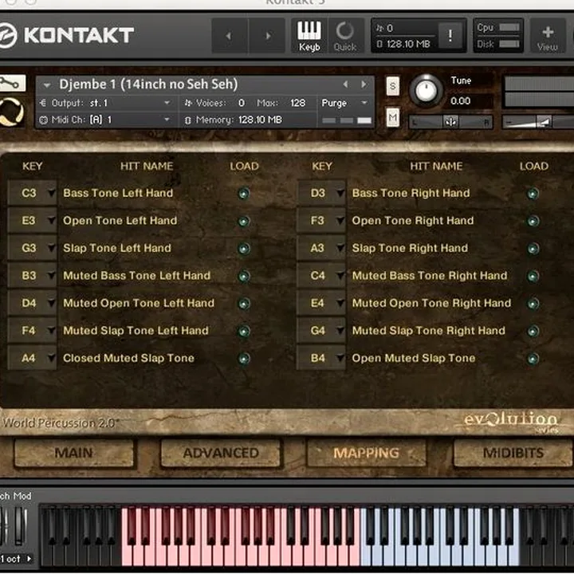This screenshot has height=574, width=574.
Task: Toggle load for Muted Slap Tone Left Hand
Action: [244, 331]
